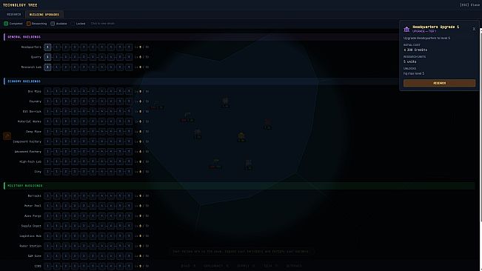Viewport: 482px width, 271px height.
Task: Click the orange Researching legend box
Action: click(x=29, y=24)
